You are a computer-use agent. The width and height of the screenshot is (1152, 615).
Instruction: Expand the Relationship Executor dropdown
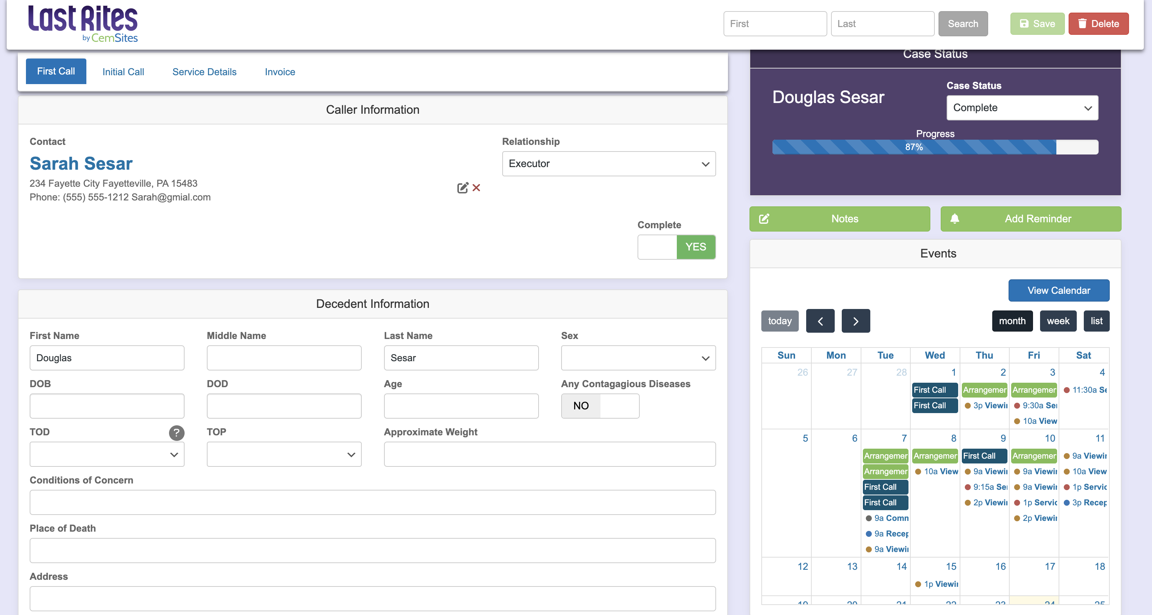pyautogui.click(x=608, y=163)
